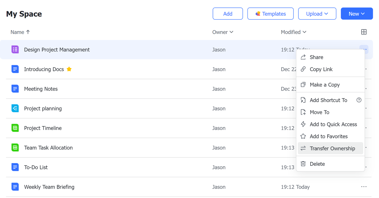Open more options for Weekly Team Briefing
Viewport: 379px width, 198px height.
364,187
